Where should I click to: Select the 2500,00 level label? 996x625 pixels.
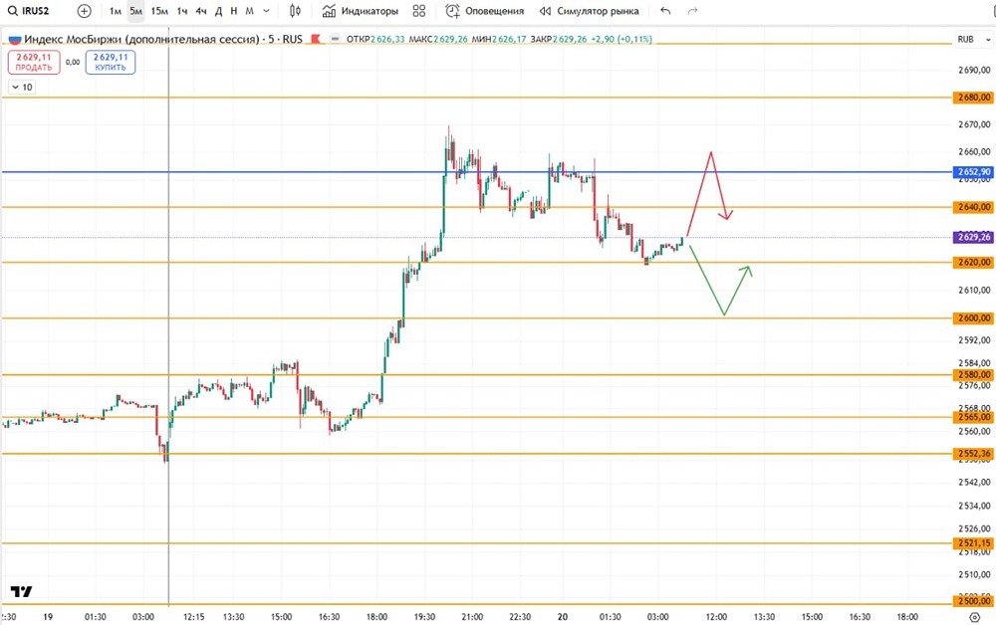(974, 601)
